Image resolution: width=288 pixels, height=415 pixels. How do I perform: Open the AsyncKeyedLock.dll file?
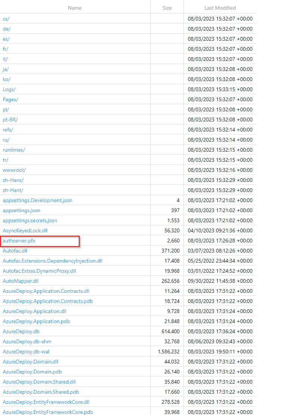pyautogui.click(x=25, y=230)
